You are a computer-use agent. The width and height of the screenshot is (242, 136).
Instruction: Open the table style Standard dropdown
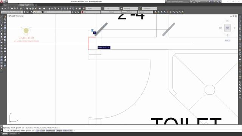click(130, 8)
